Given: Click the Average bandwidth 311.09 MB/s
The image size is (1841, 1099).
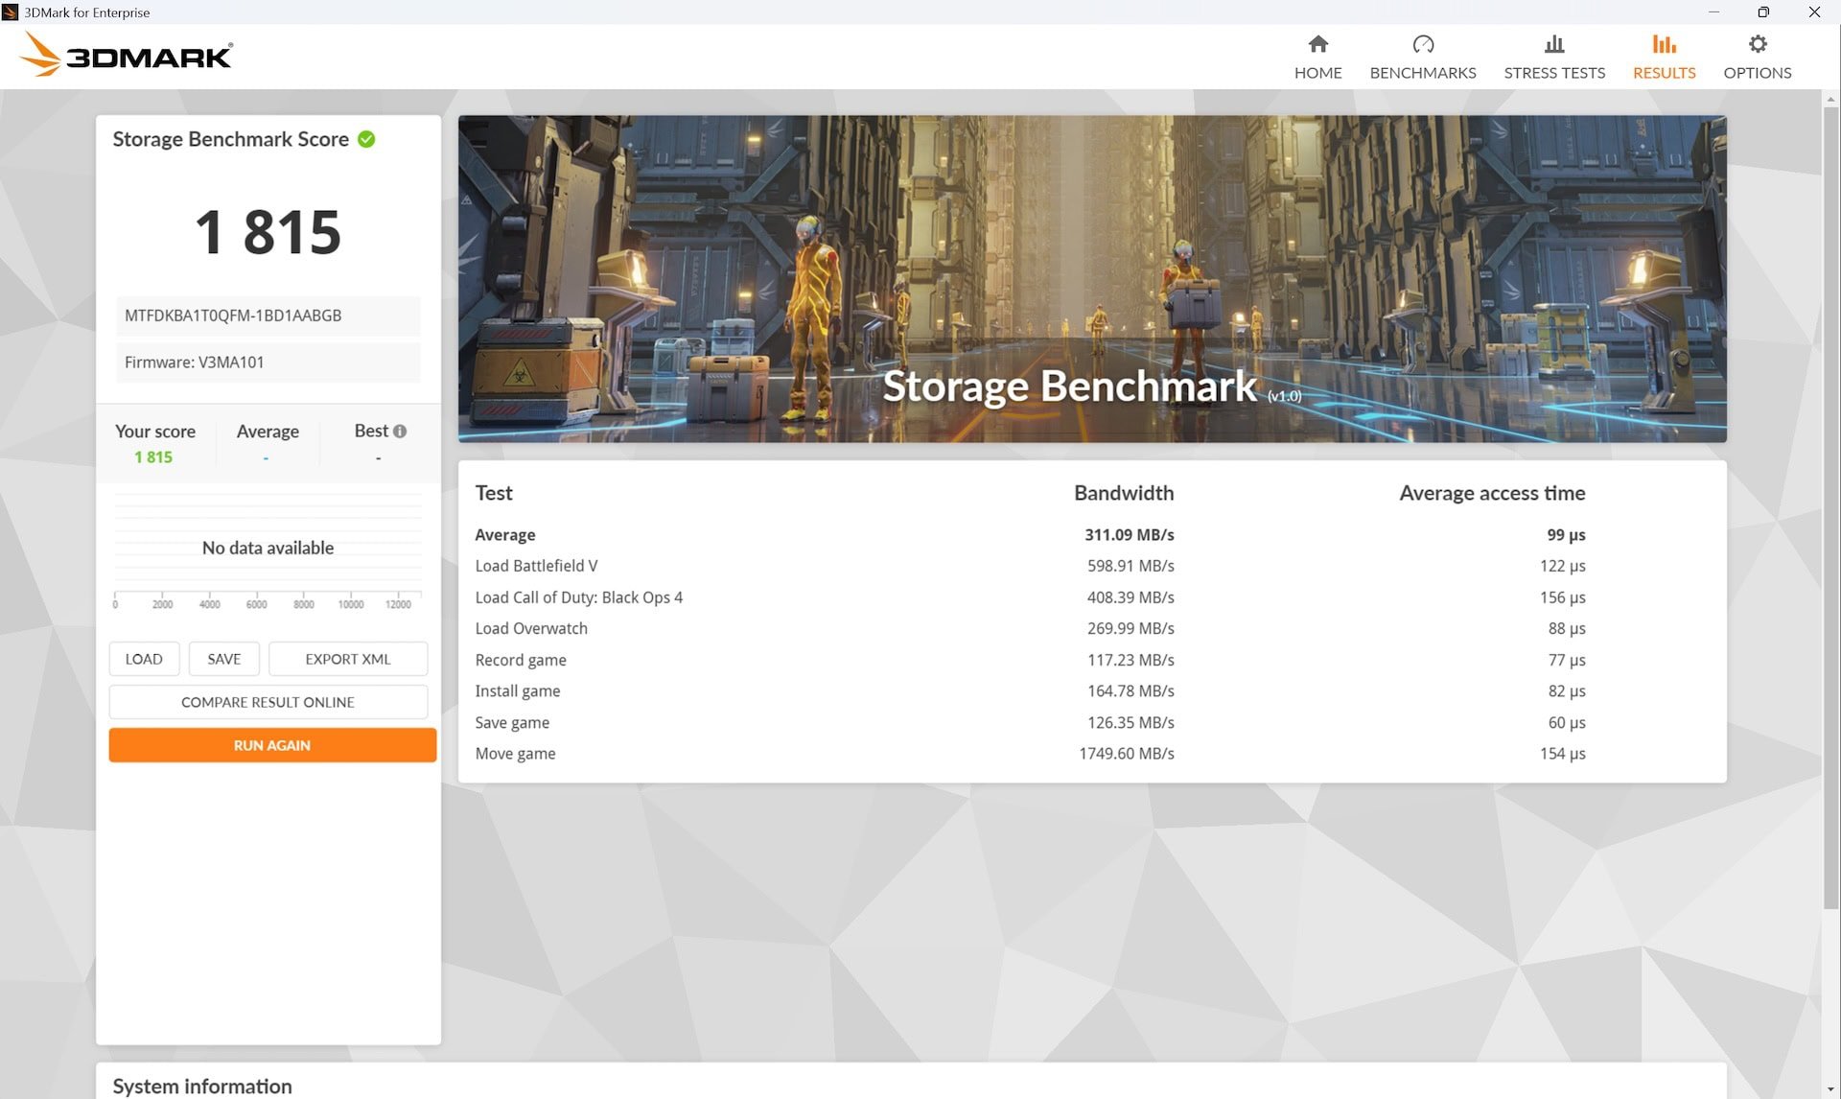Looking at the screenshot, I should pos(1130,535).
